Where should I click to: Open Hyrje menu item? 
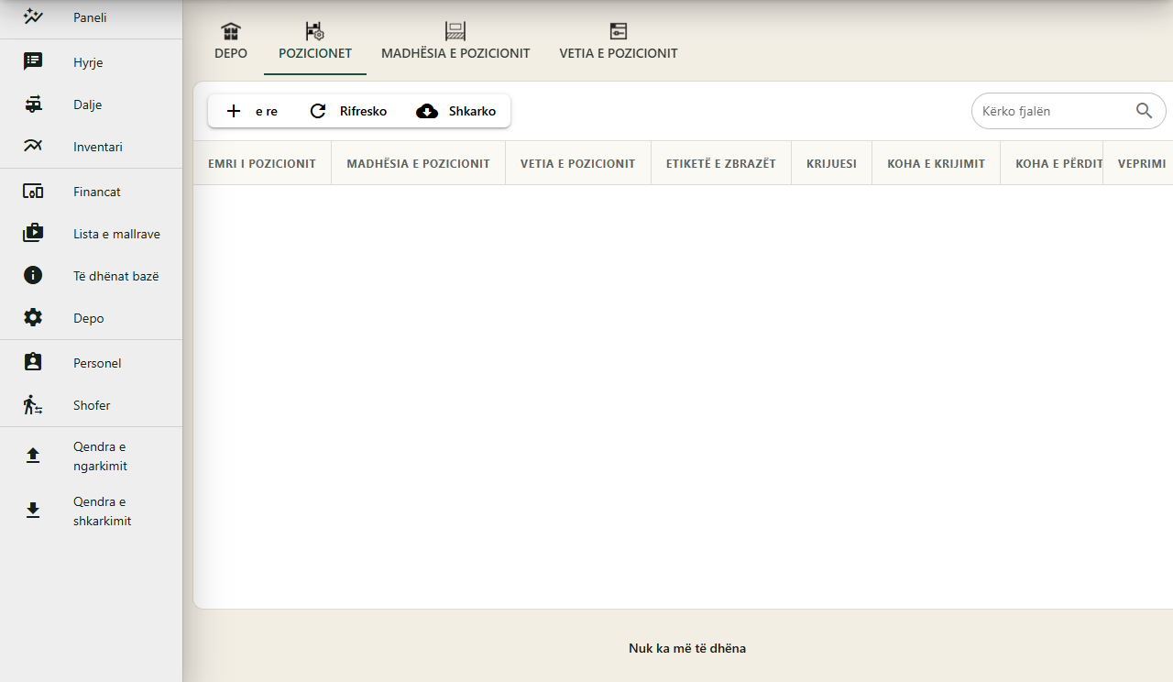tap(91, 62)
